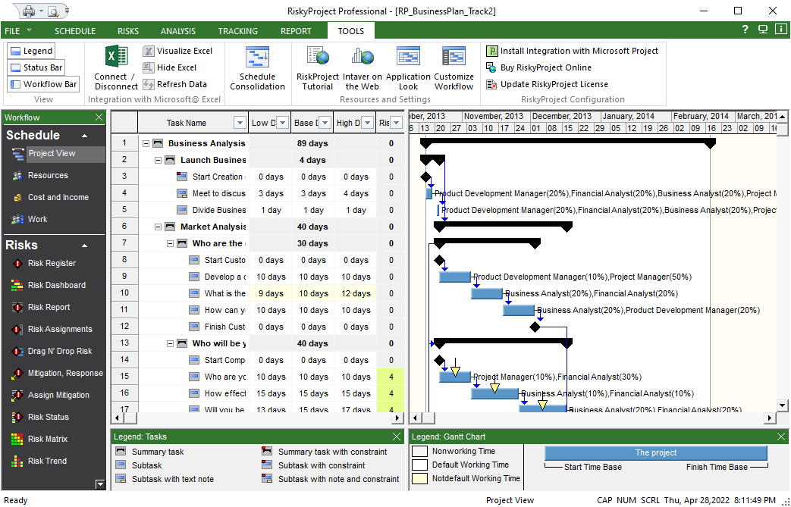Click the Notdefault Working Time color swatch
This screenshot has width=791, height=507.
tap(419, 478)
